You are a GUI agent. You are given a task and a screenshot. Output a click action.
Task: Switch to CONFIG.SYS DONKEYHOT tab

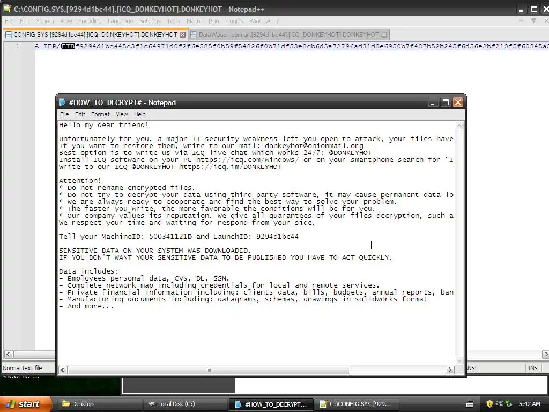pos(95,35)
